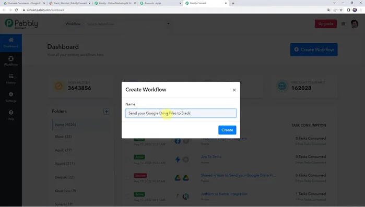Click Active badge on Jira To Twilio

[x=139, y=157]
